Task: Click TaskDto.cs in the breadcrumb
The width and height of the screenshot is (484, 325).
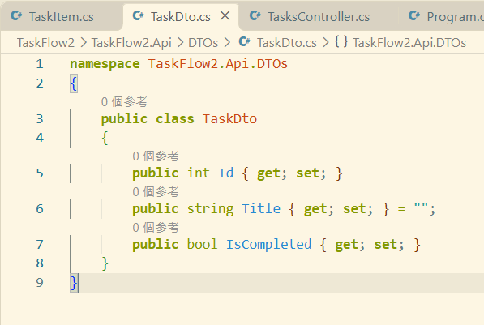Action: [x=287, y=43]
